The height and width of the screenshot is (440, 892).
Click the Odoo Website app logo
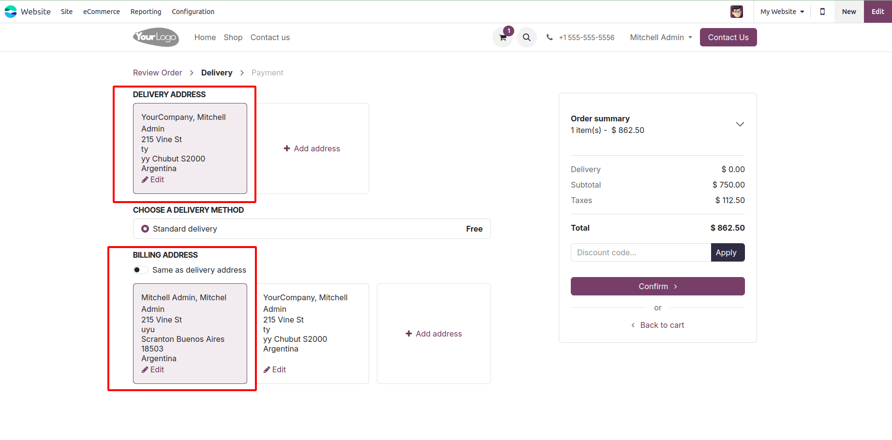click(x=11, y=12)
